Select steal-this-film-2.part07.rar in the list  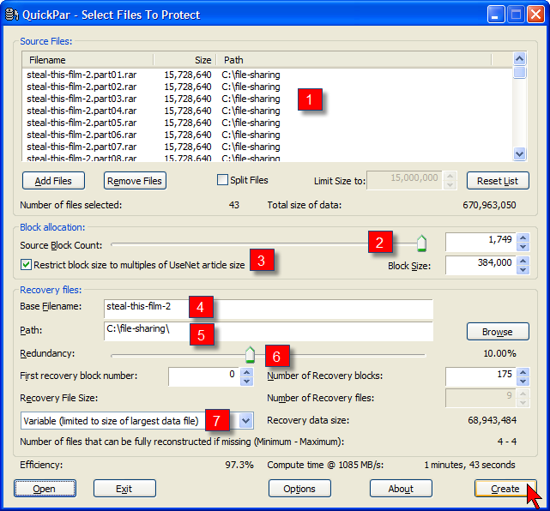(x=82, y=147)
